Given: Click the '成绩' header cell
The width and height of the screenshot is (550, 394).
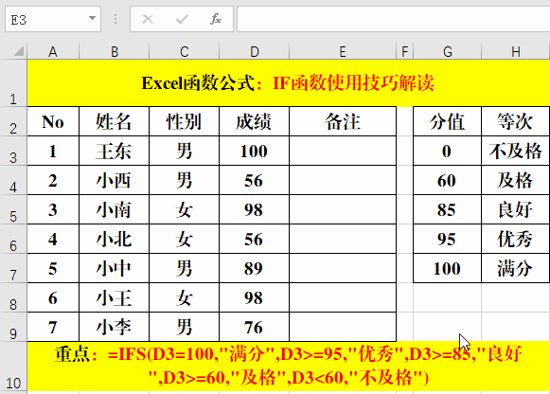Looking at the screenshot, I should (255, 121).
